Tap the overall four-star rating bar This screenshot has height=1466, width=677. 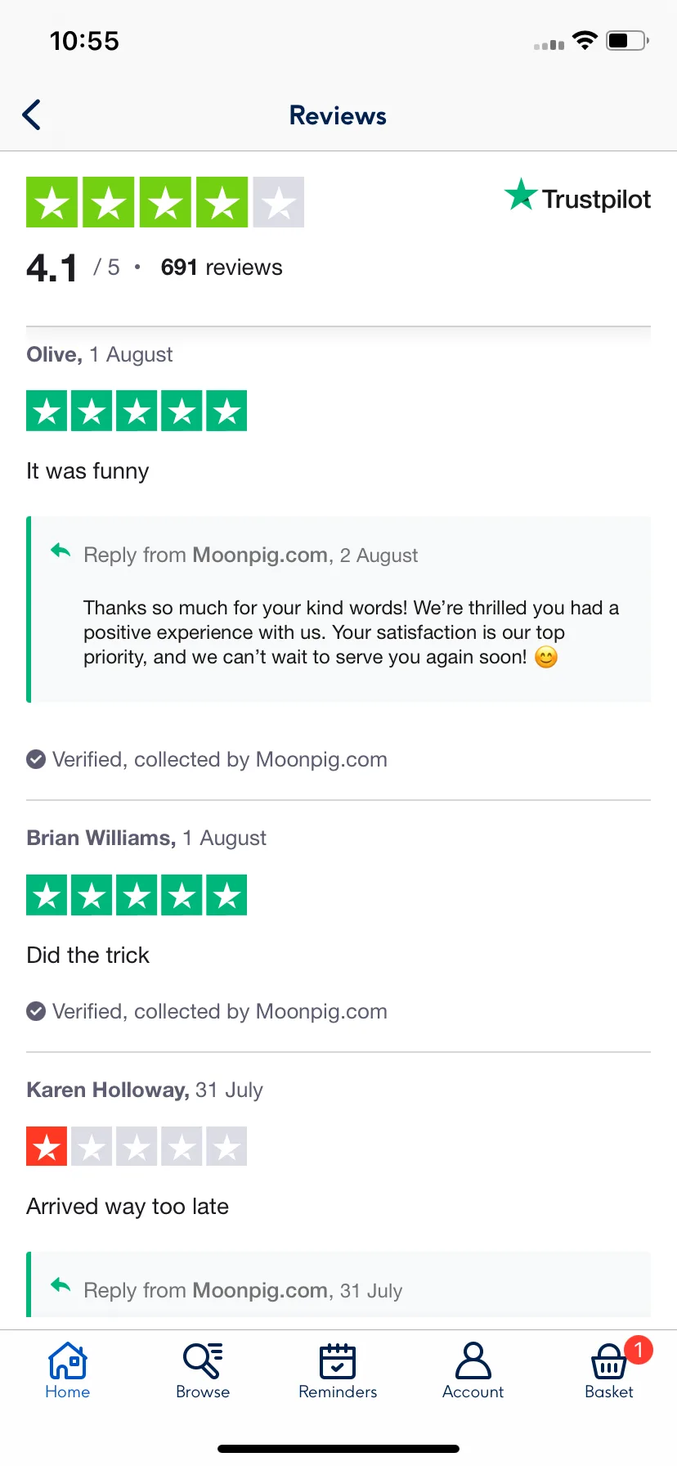165,202
